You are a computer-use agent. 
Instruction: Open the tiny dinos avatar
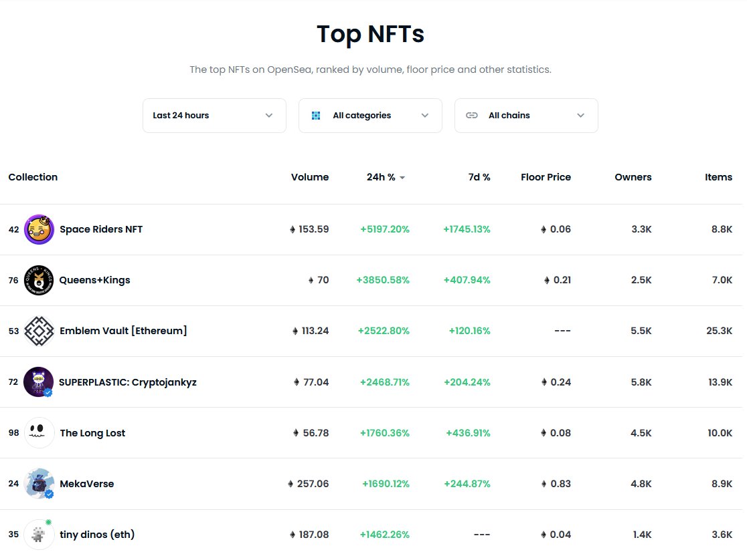coord(39,535)
